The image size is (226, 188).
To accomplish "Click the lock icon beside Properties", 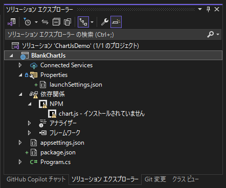I will pyautogui.click(x=27, y=75).
